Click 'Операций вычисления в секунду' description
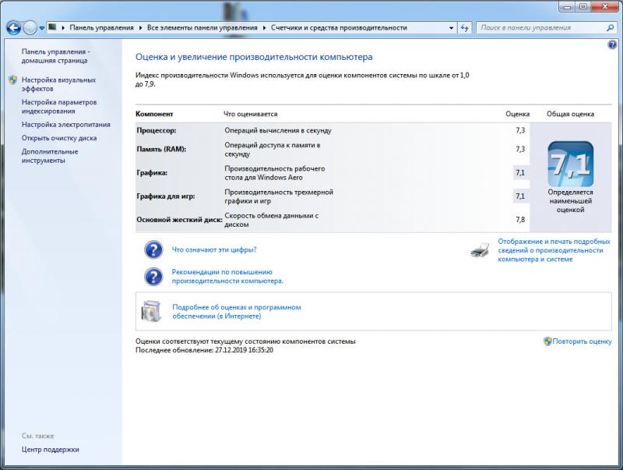This screenshot has height=470, width=623. pyautogui.click(x=278, y=130)
